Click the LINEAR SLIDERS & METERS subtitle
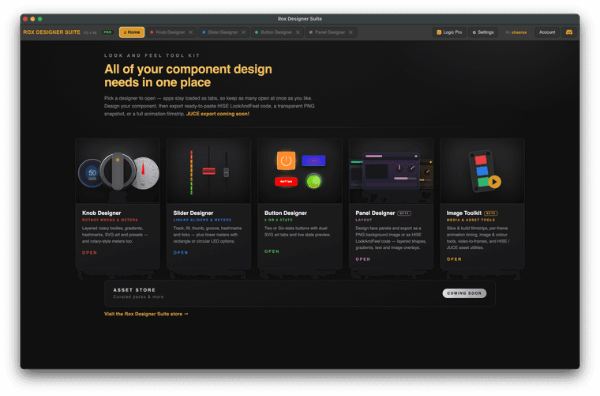 pyautogui.click(x=202, y=221)
